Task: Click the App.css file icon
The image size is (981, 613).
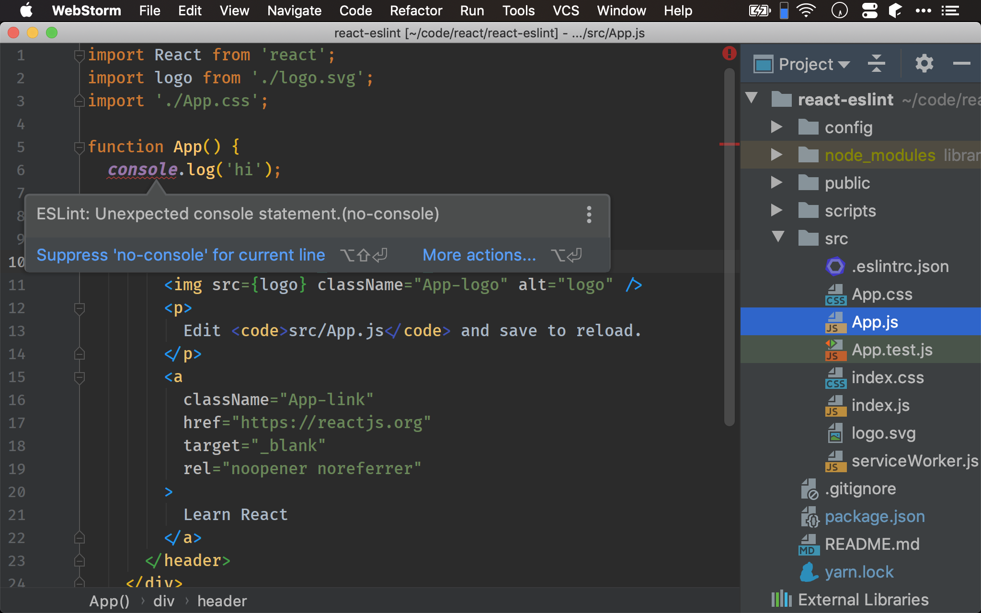Action: click(835, 295)
